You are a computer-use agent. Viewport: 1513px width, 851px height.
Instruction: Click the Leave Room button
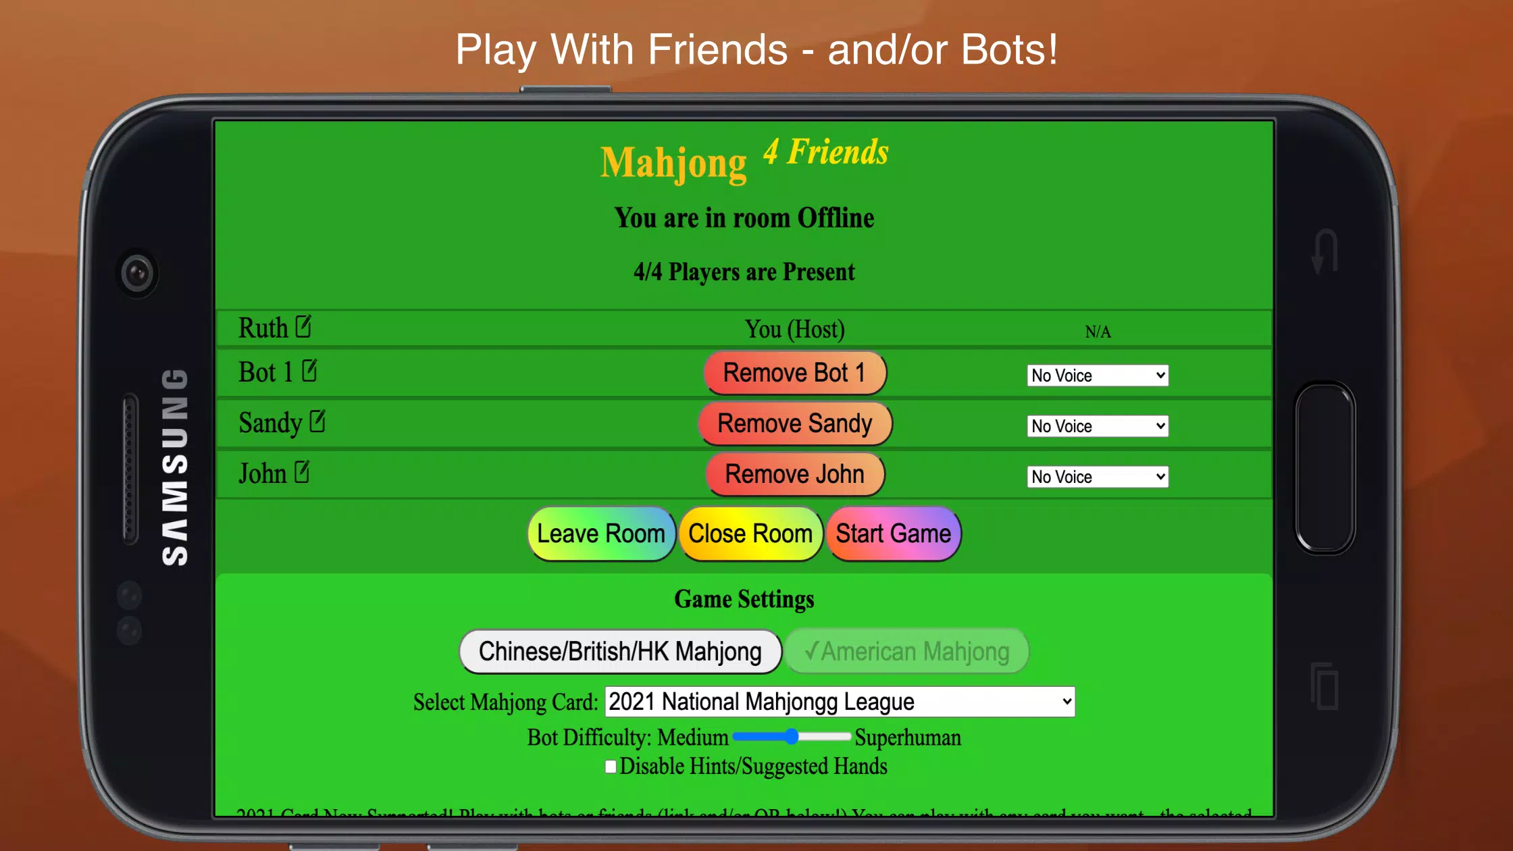point(600,533)
